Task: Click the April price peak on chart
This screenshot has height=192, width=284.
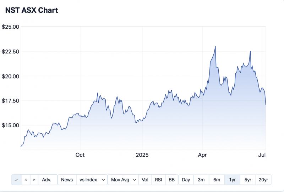Action: point(215,47)
